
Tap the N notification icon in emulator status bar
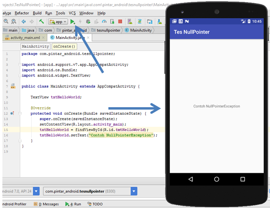pyautogui.click(x=187, y=21)
